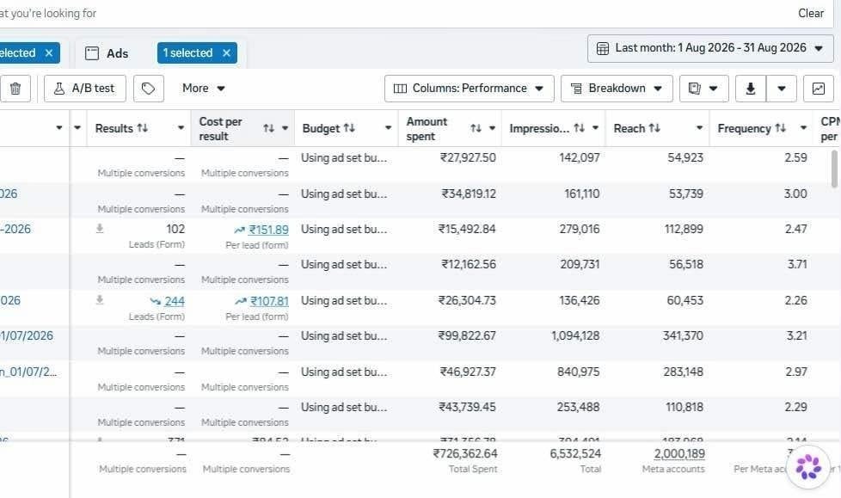Open the ₹107.81 cost per lead link

269,301
